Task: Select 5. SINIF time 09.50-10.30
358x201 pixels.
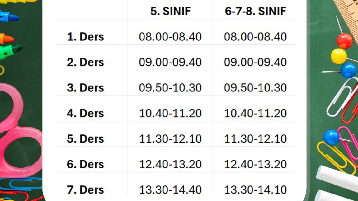Action: [x=170, y=88]
